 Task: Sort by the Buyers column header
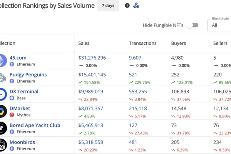coord(179,43)
